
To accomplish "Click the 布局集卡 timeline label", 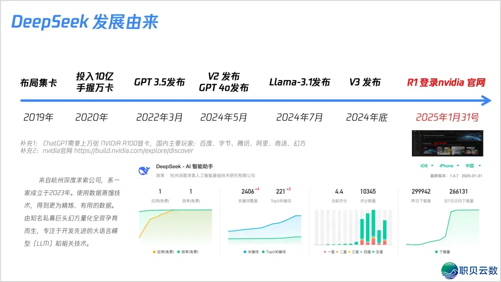I will pos(39,82).
